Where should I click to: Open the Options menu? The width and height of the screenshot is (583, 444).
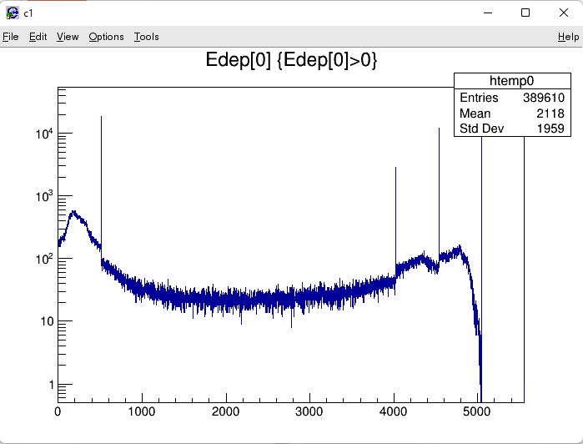pos(106,37)
